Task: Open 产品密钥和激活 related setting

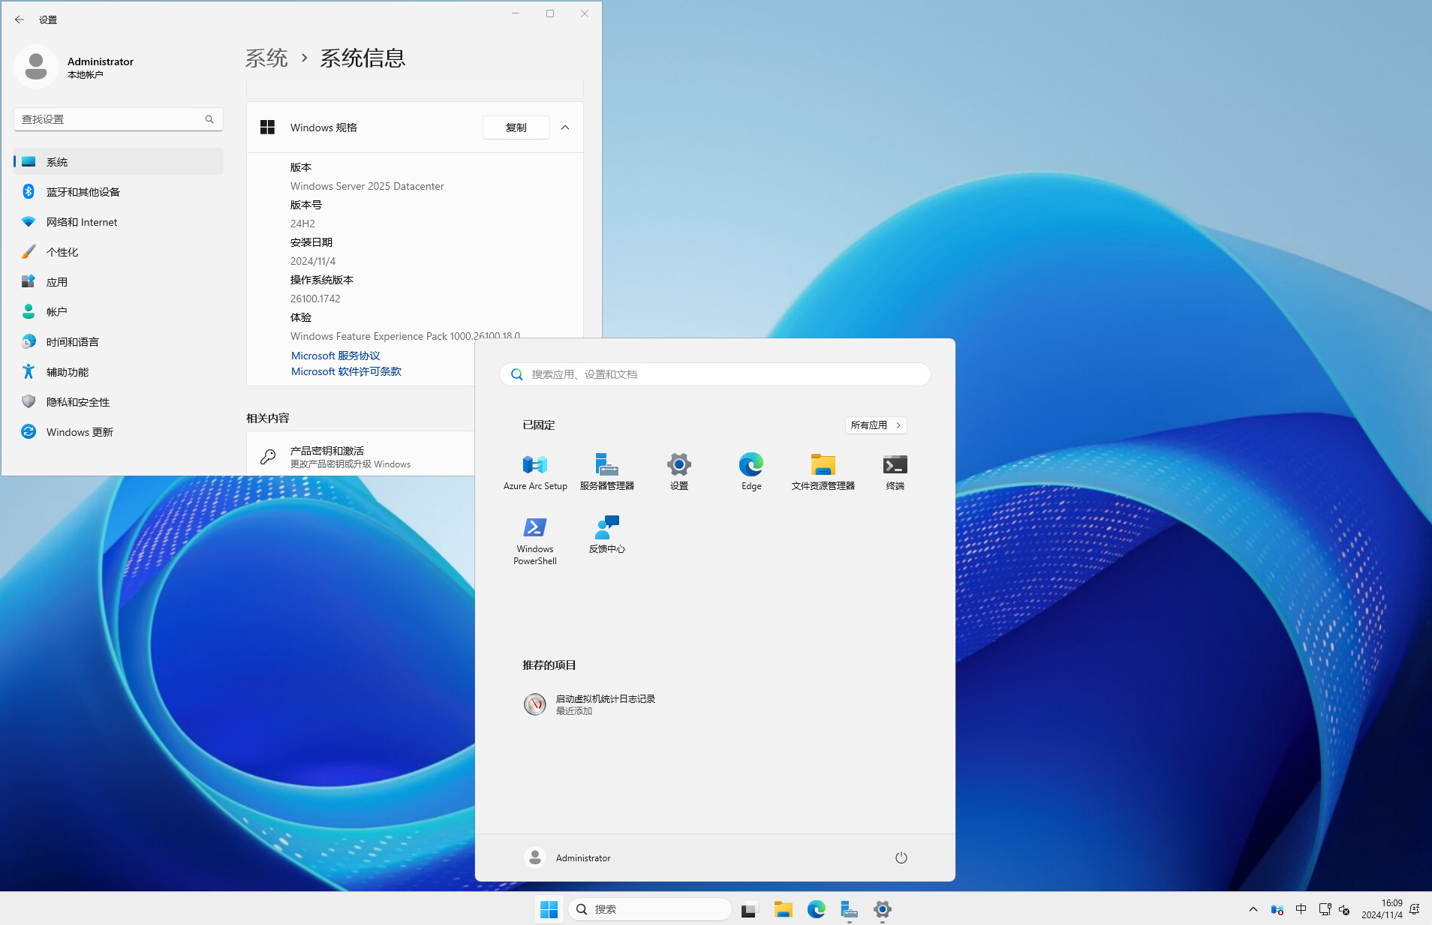Action: click(361, 456)
